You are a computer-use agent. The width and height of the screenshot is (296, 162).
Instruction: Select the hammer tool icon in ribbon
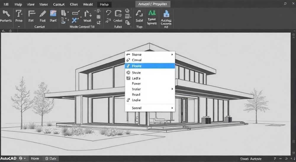(x=6, y=14)
